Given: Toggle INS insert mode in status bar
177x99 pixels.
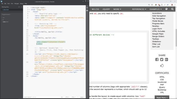Looking at the screenshot, I should click(x=62, y=97).
